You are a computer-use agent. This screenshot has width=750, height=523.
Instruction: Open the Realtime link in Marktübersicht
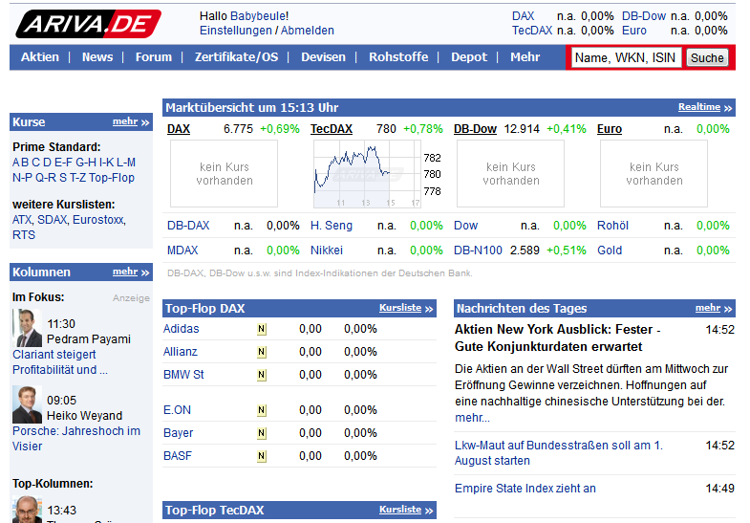(698, 107)
